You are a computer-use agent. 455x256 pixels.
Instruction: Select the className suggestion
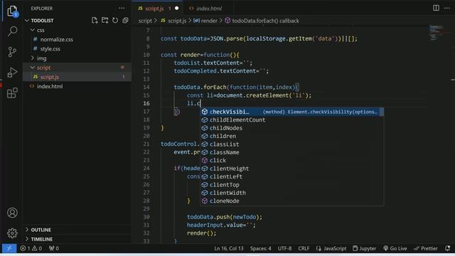point(292,152)
